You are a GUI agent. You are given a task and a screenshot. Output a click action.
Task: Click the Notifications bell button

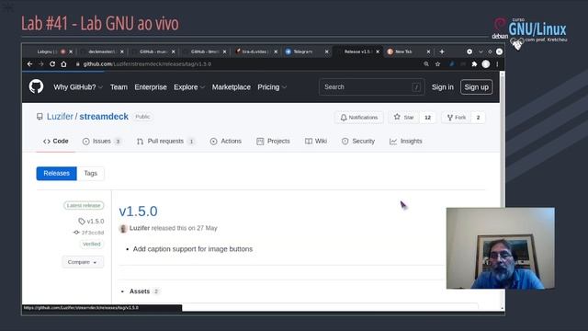click(359, 118)
